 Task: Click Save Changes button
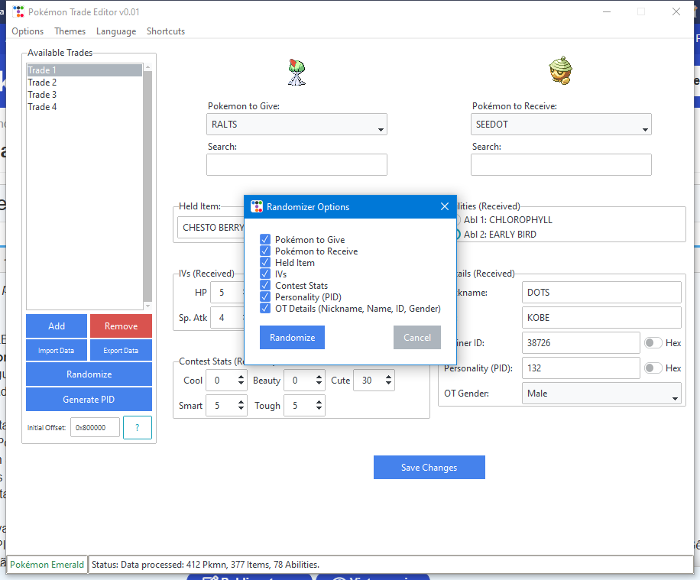pos(429,468)
